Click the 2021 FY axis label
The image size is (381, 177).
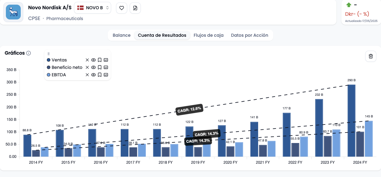[262, 162]
